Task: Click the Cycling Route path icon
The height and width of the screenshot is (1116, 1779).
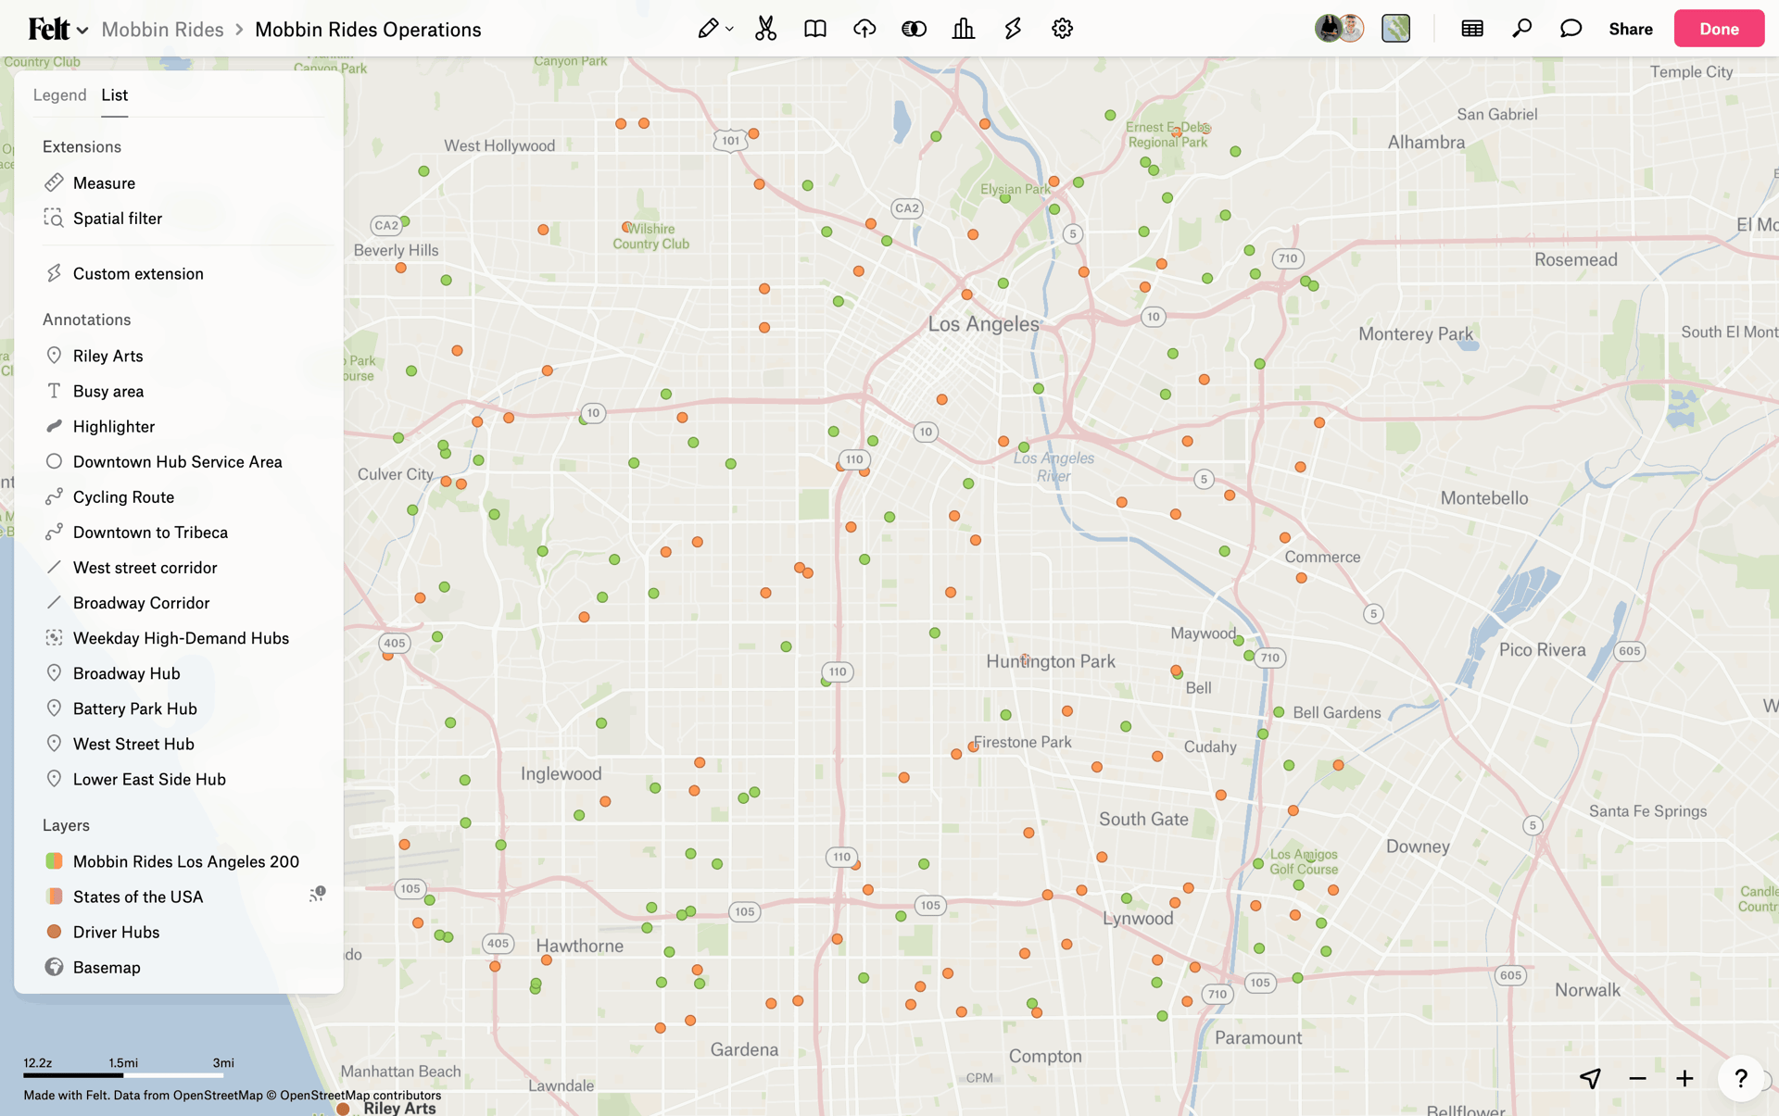Action: click(x=54, y=496)
